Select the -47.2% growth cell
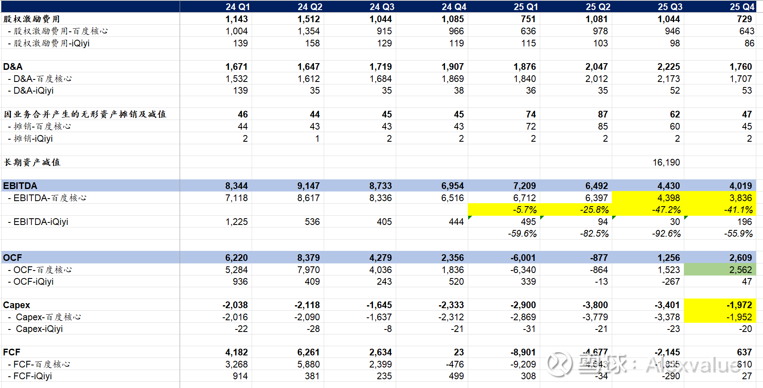 point(666,209)
